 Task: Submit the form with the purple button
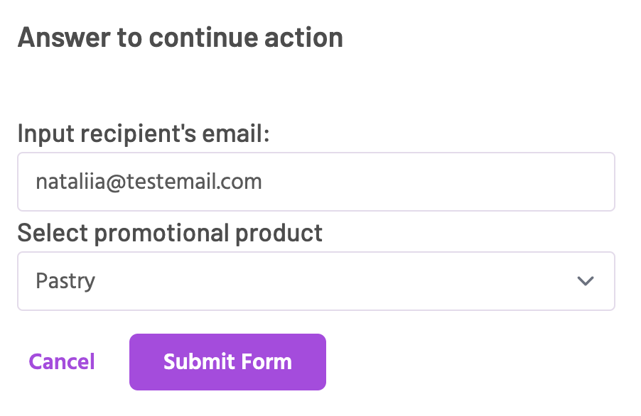tap(227, 362)
